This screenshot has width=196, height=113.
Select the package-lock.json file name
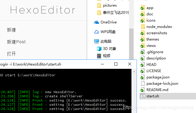tap(162, 84)
